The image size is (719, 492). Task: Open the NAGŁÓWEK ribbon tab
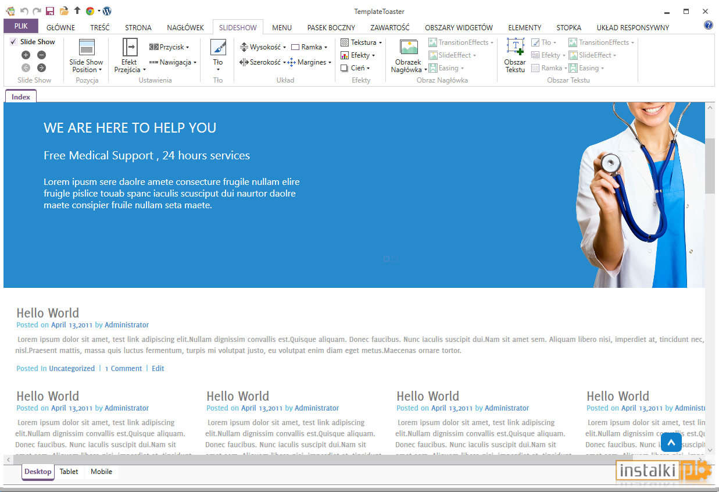click(185, 27)
